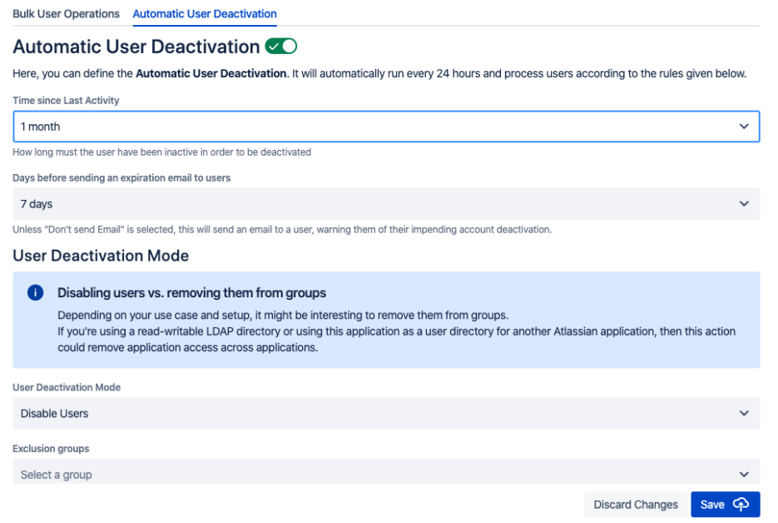
Task: Click the chevron in Select a group field
Action: pyautogui.click(x=744, y=475)
